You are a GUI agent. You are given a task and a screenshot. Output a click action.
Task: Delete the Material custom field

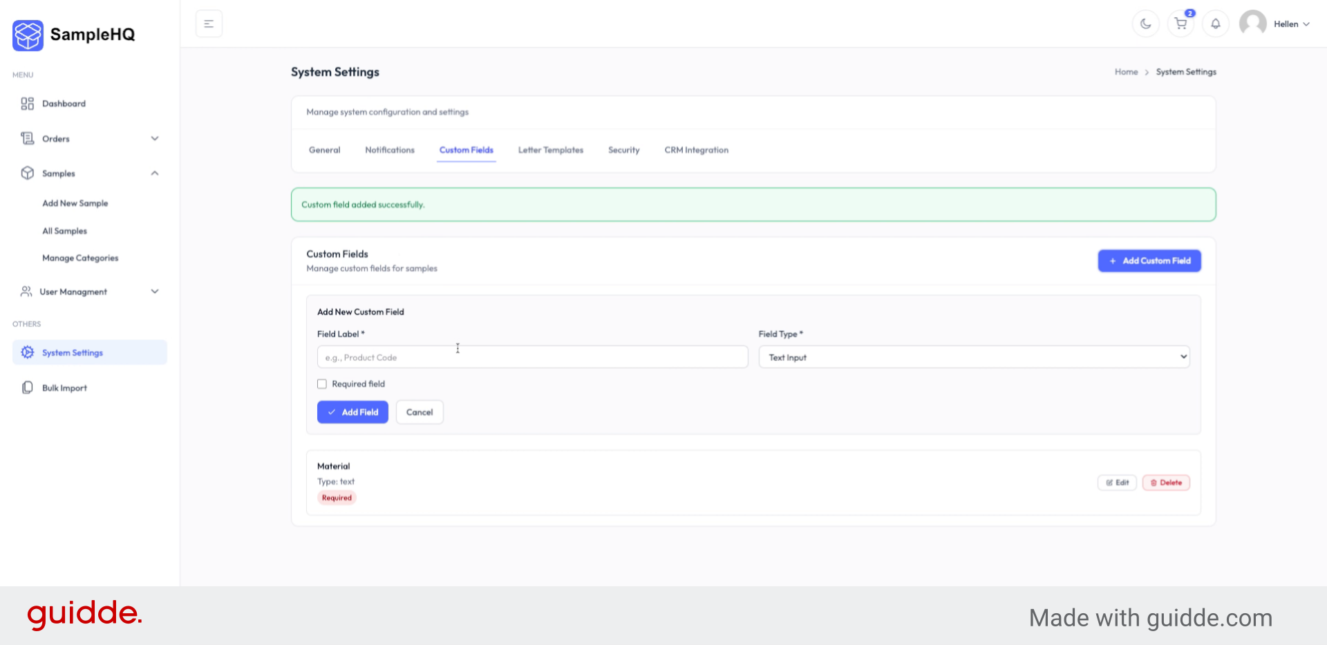tap(1166, 483)
